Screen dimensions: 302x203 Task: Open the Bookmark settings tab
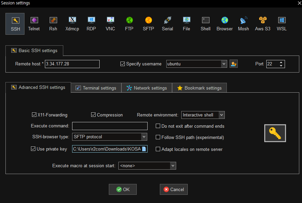pos(199,88)
